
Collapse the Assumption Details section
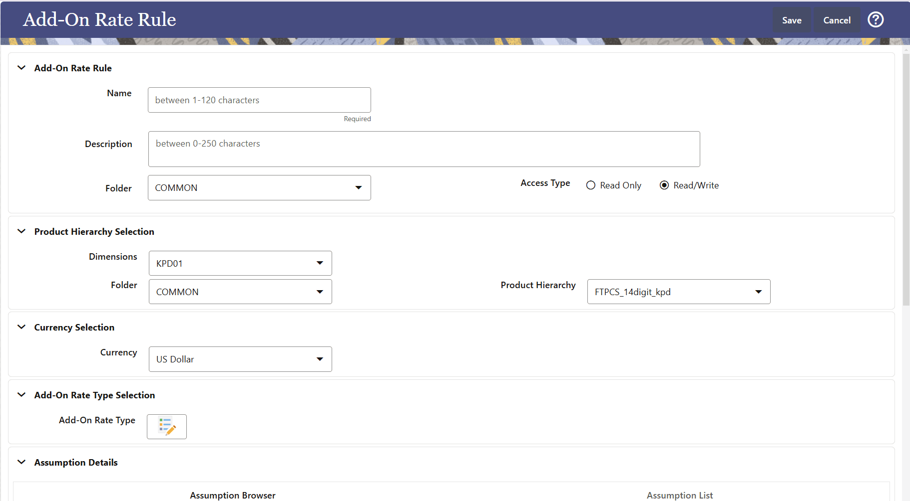(x=21, y=462)
